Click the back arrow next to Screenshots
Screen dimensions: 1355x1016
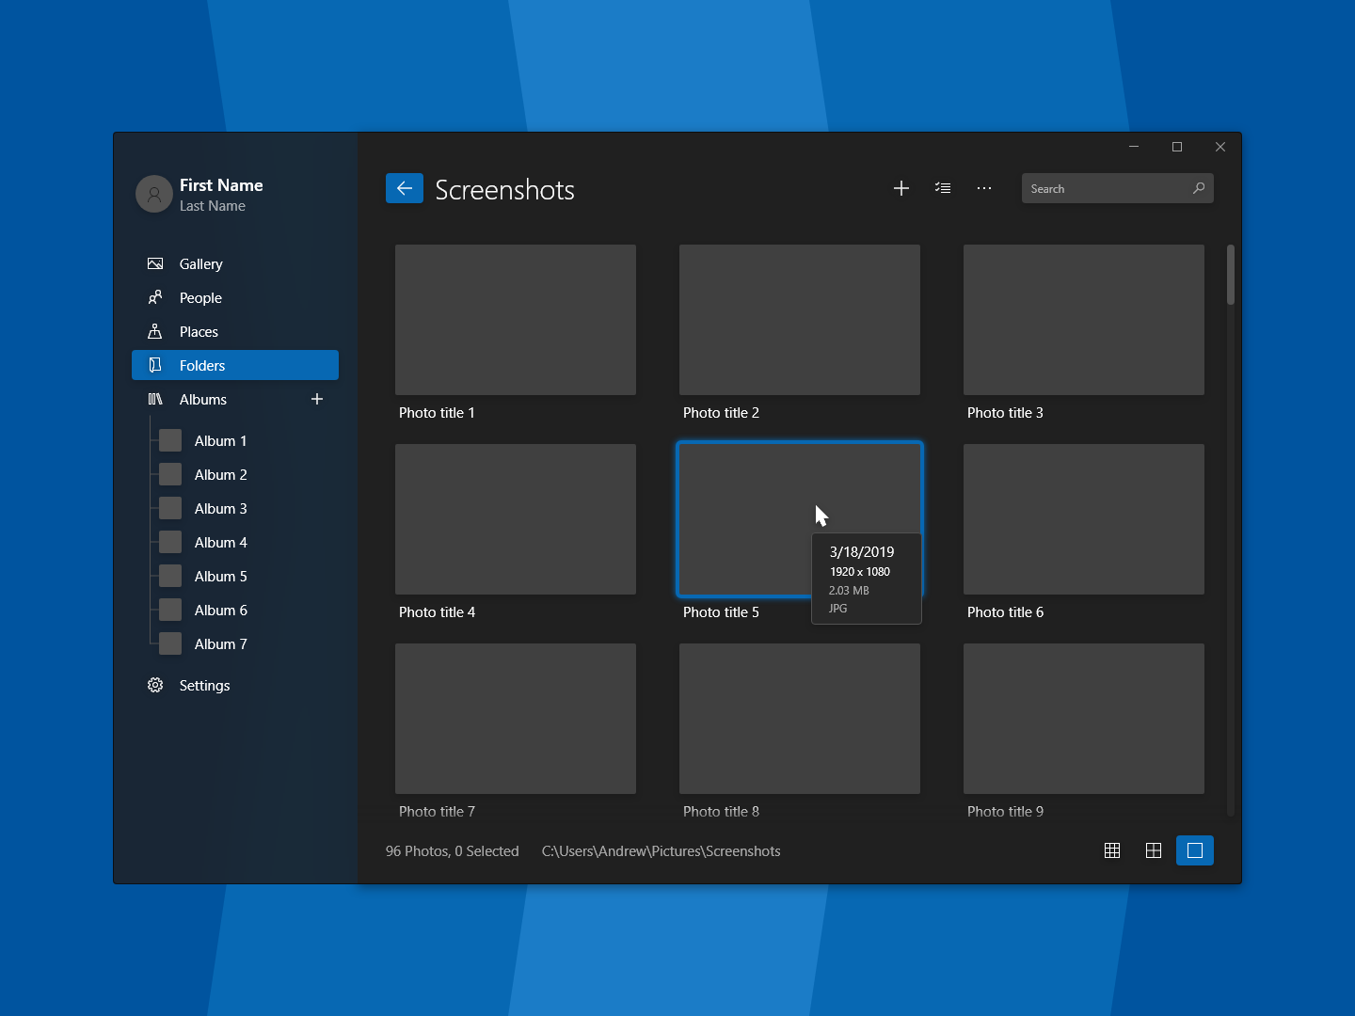(404, 188)
